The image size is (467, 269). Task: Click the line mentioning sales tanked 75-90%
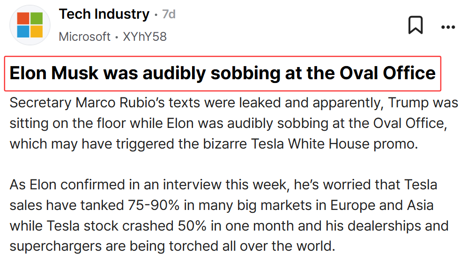click(222, 205)
